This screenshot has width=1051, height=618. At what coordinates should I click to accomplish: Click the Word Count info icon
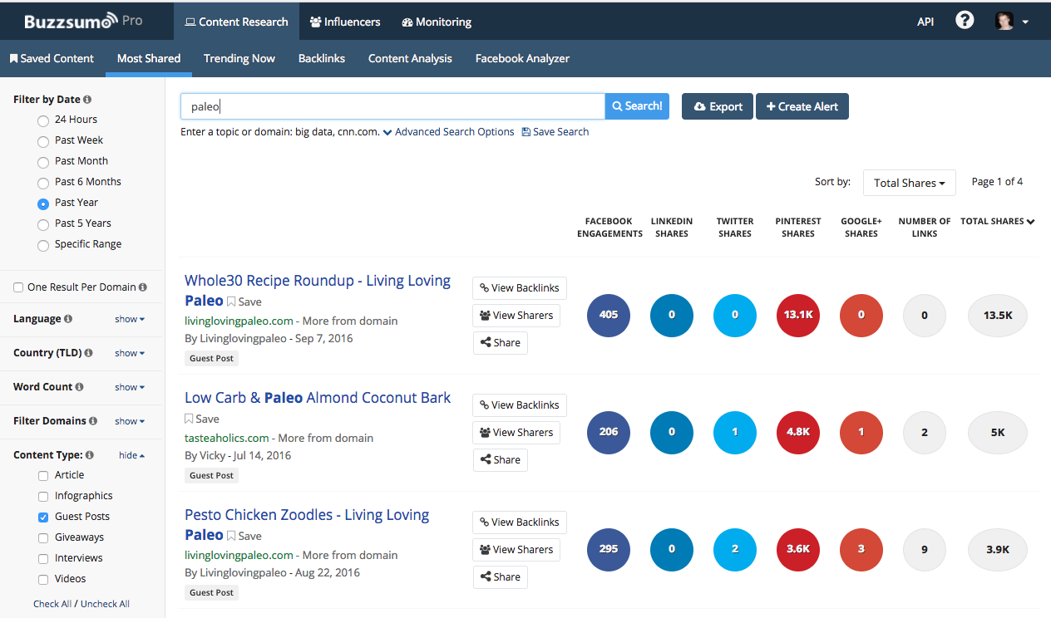click(80, 387)
